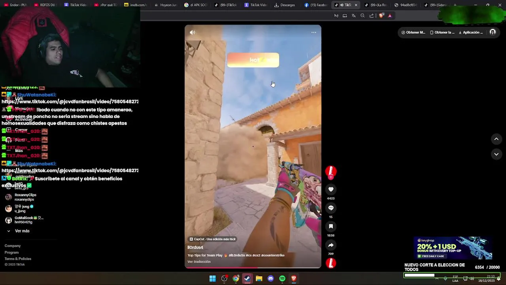Screen dimensions: 506x285
Task: Open Windows Start button
Action: pyautogui.click(x=213, y=279)
